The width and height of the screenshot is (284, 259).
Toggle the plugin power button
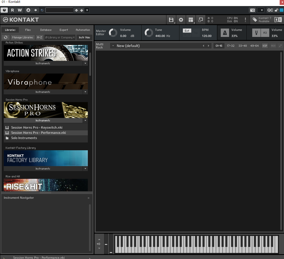click(4, 10)
